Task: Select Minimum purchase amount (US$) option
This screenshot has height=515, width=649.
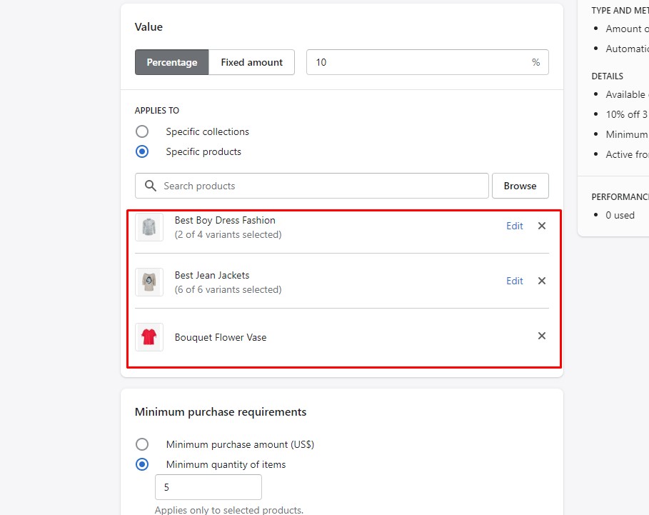Action: tap(142, 444)
